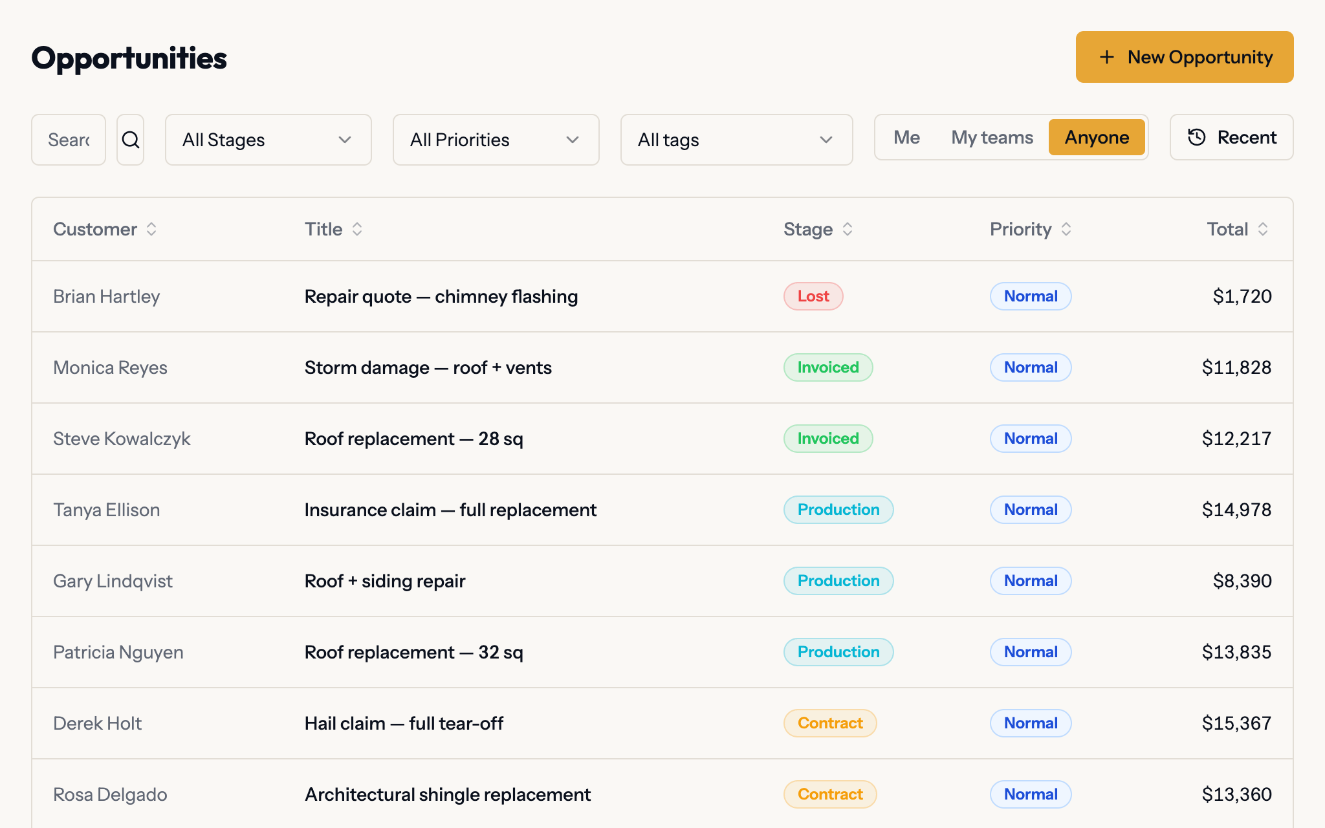
Task: Focus the search input field
Action: [x=69, y=140]
